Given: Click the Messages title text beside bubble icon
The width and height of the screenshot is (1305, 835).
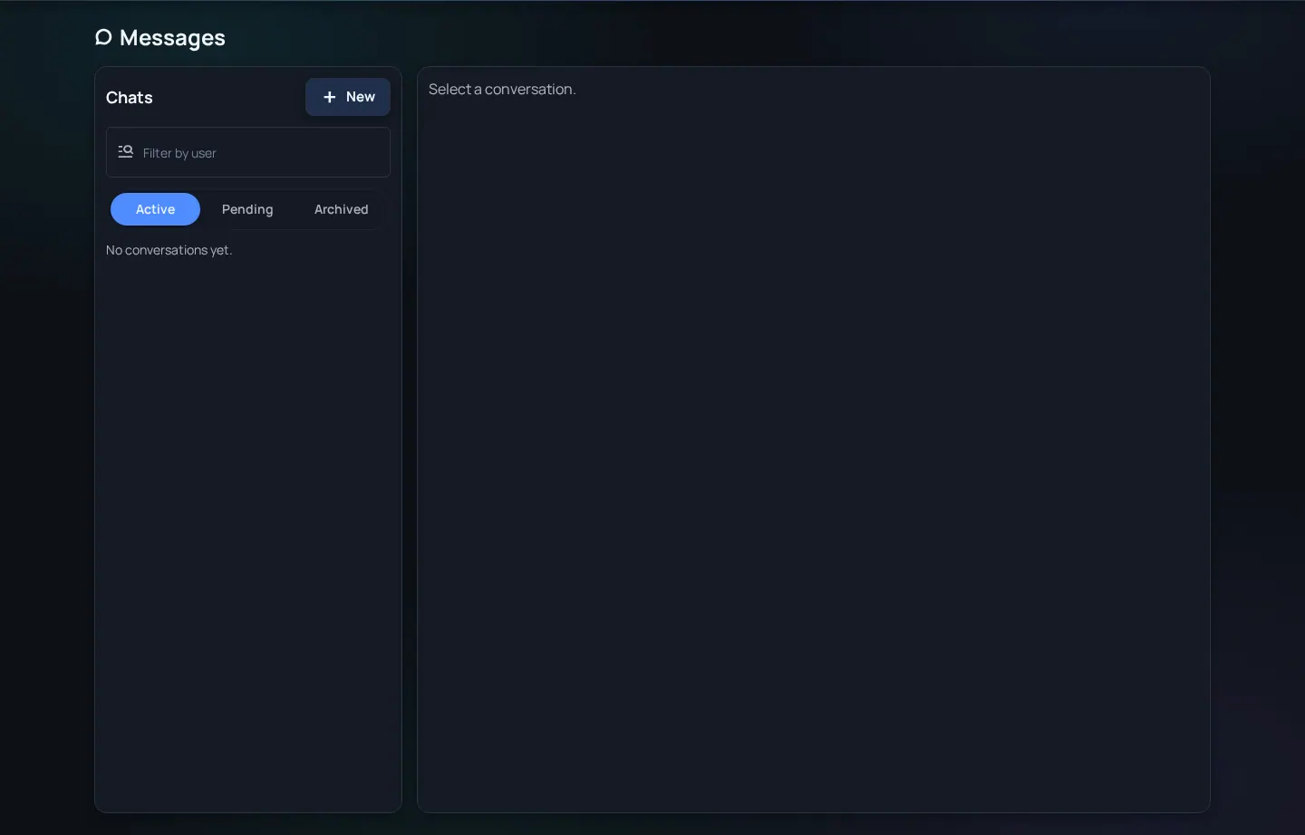Looking at the screenshot, I should (172, 37).
